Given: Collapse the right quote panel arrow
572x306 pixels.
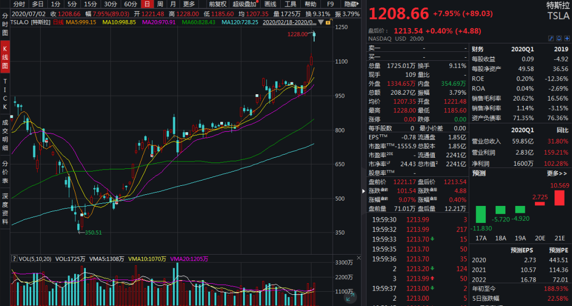Looking at the screenshot, I should 363,191.
